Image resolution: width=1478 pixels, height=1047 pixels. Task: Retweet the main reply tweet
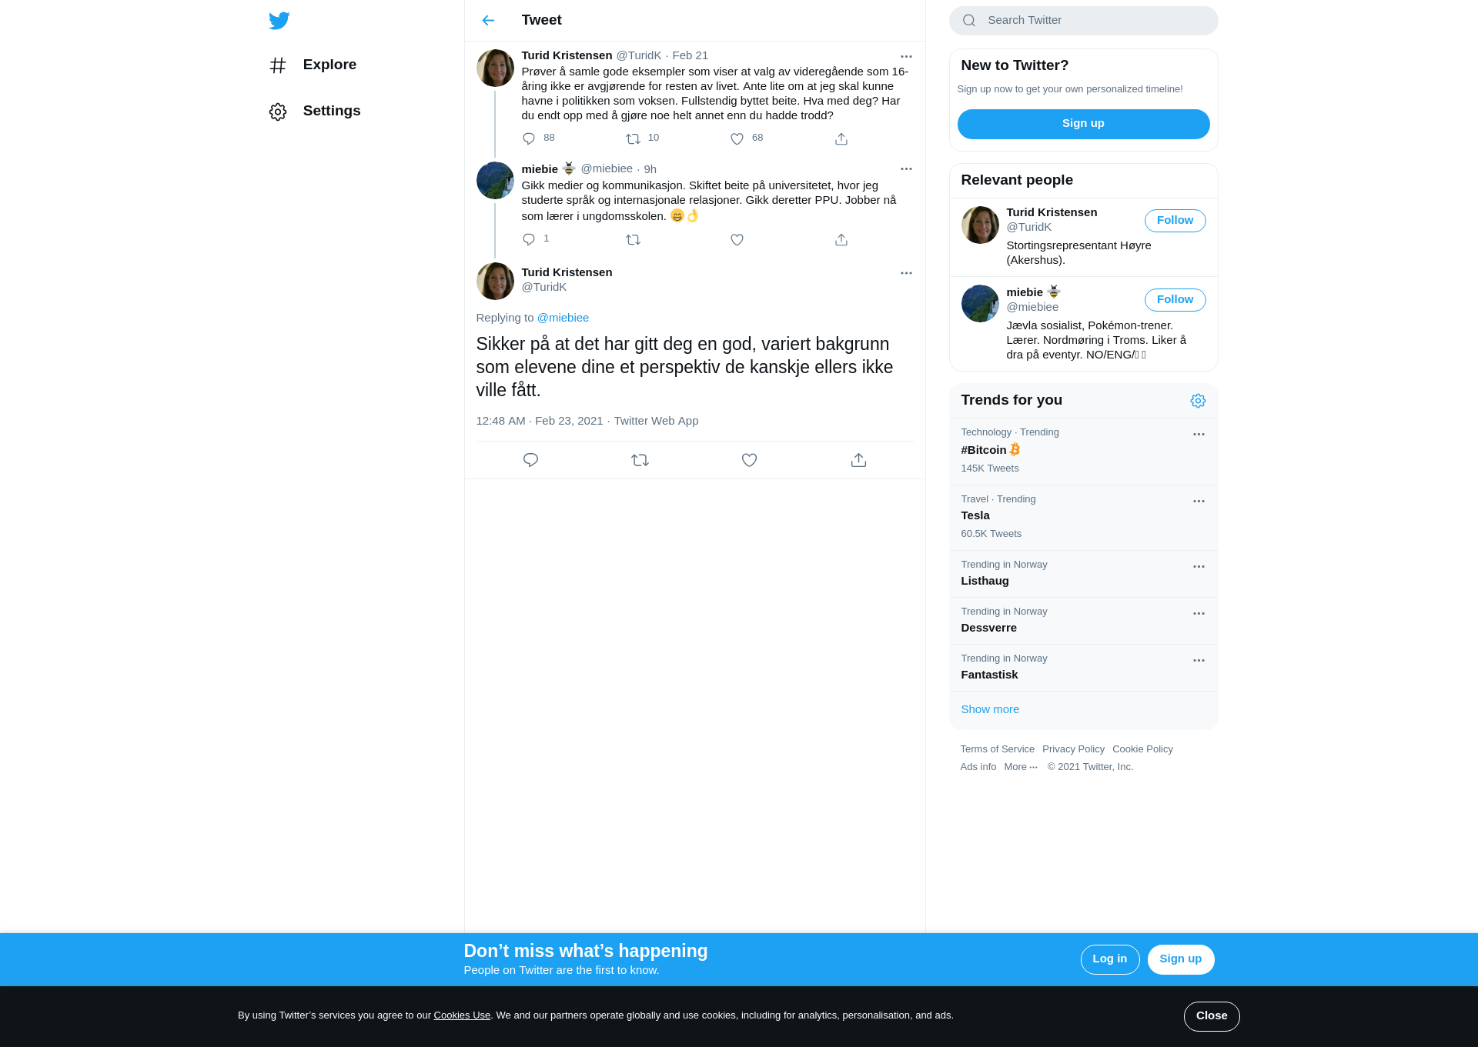[640, 460]
